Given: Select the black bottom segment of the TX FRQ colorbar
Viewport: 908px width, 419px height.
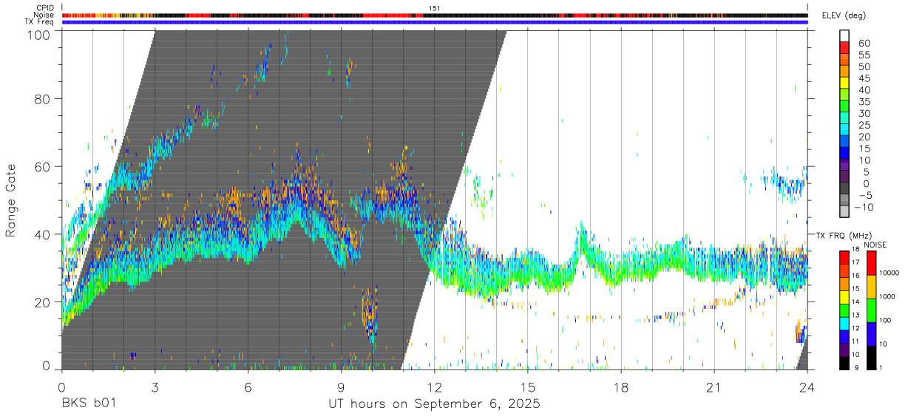Looking at the screenshot, I should (843, 362).
